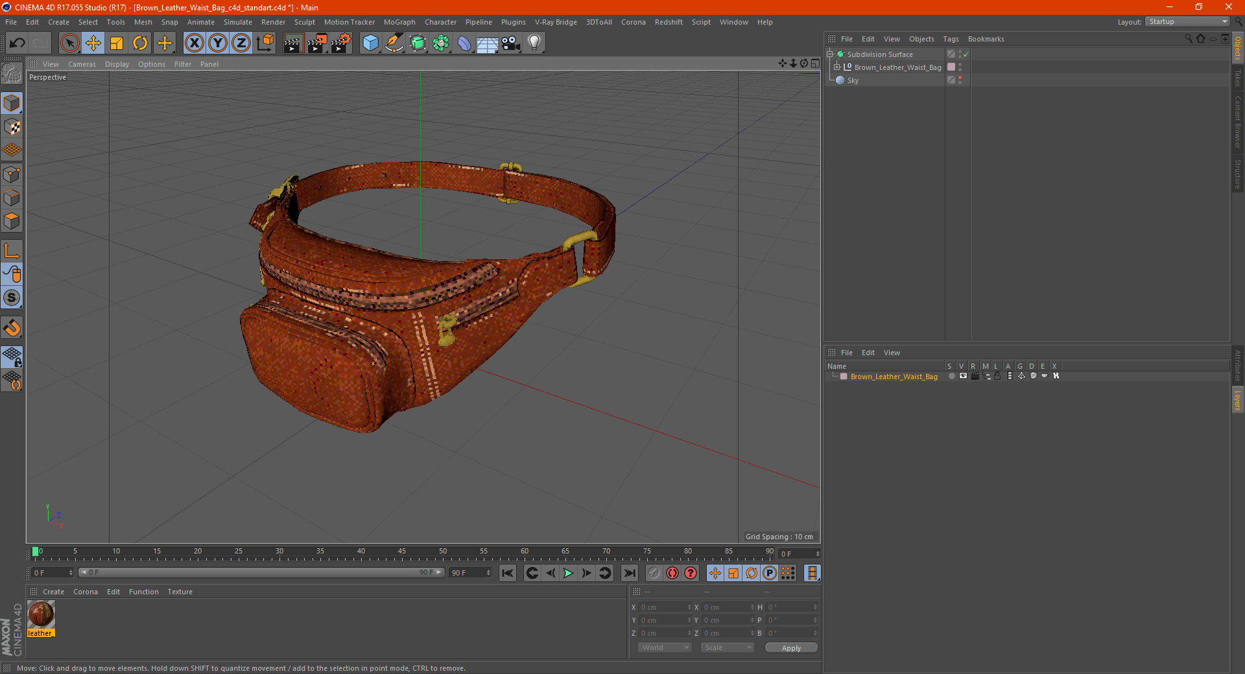Add a Subdivision Surface generator
The width and height of the screenshot is (1245, 674).
click(418, 43)
